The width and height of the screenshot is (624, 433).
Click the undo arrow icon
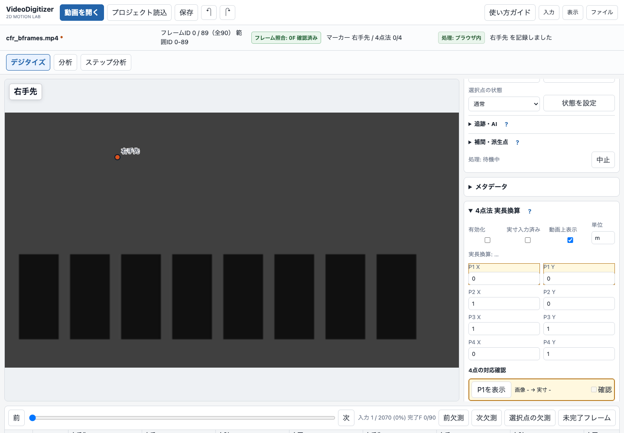coord(209,13)
